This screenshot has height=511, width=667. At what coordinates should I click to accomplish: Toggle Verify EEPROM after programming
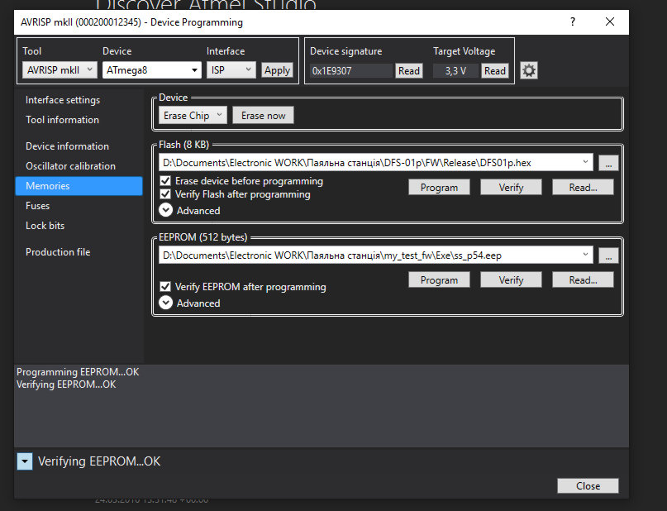tap(165, 287)
